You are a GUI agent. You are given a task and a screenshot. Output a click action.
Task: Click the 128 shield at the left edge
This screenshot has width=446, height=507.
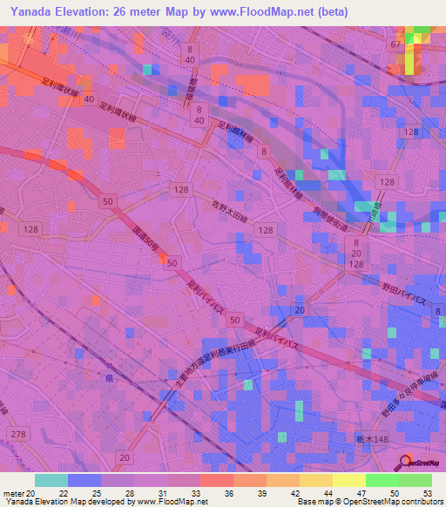pos(30,229)
